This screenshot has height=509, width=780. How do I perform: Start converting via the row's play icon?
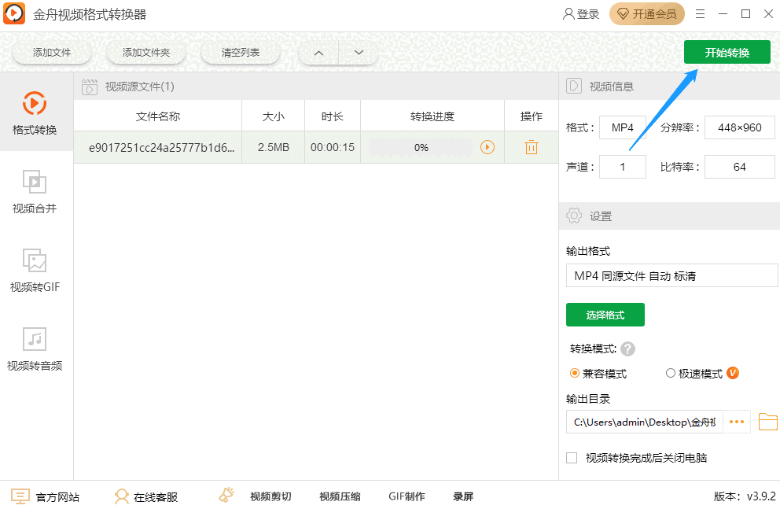click(x=486, y=147)
